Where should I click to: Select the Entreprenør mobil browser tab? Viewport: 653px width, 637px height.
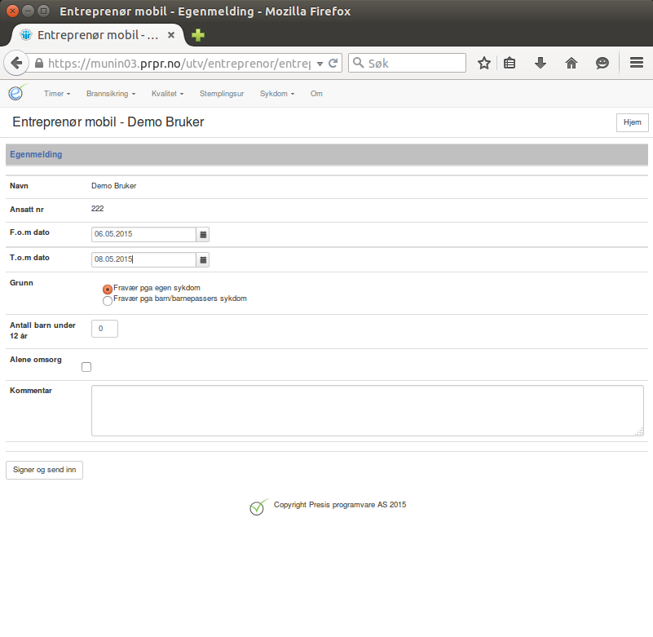pyautogui.click(x=97, y=35)
